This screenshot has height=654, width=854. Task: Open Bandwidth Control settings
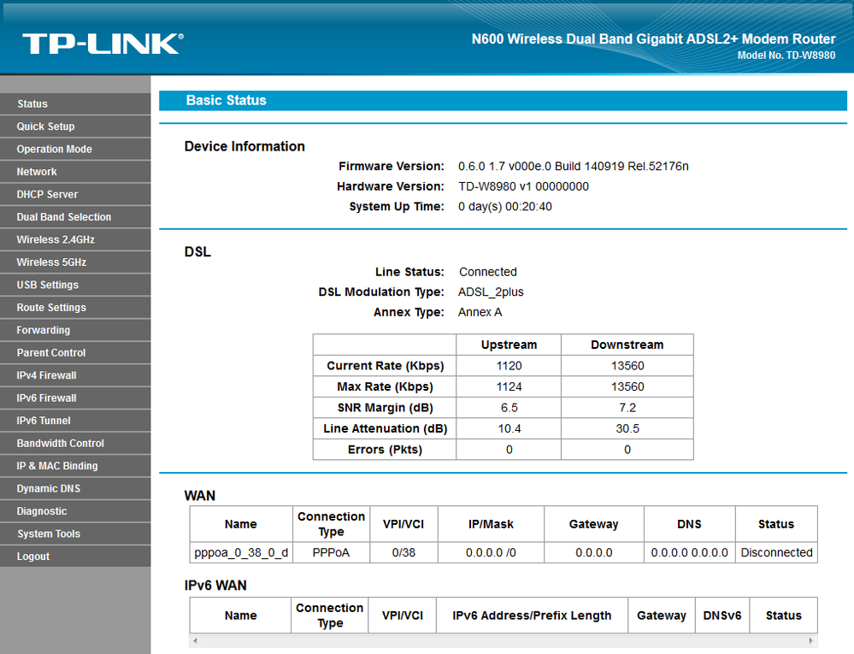click(x=75, y=443)
